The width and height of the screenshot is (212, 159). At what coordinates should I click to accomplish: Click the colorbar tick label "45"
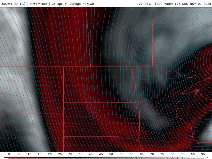pos(101,154)
